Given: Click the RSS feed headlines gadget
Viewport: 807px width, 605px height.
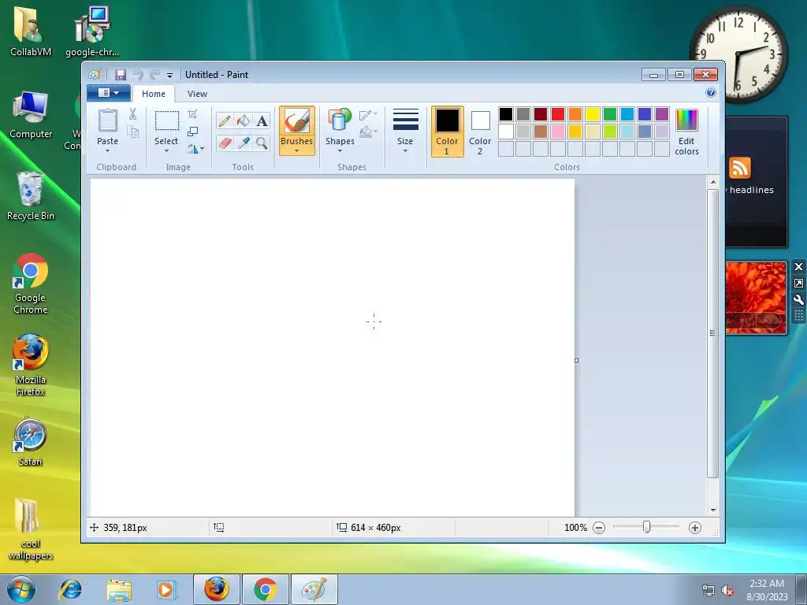Looking at the screenshot, I should tap(756, 182).
